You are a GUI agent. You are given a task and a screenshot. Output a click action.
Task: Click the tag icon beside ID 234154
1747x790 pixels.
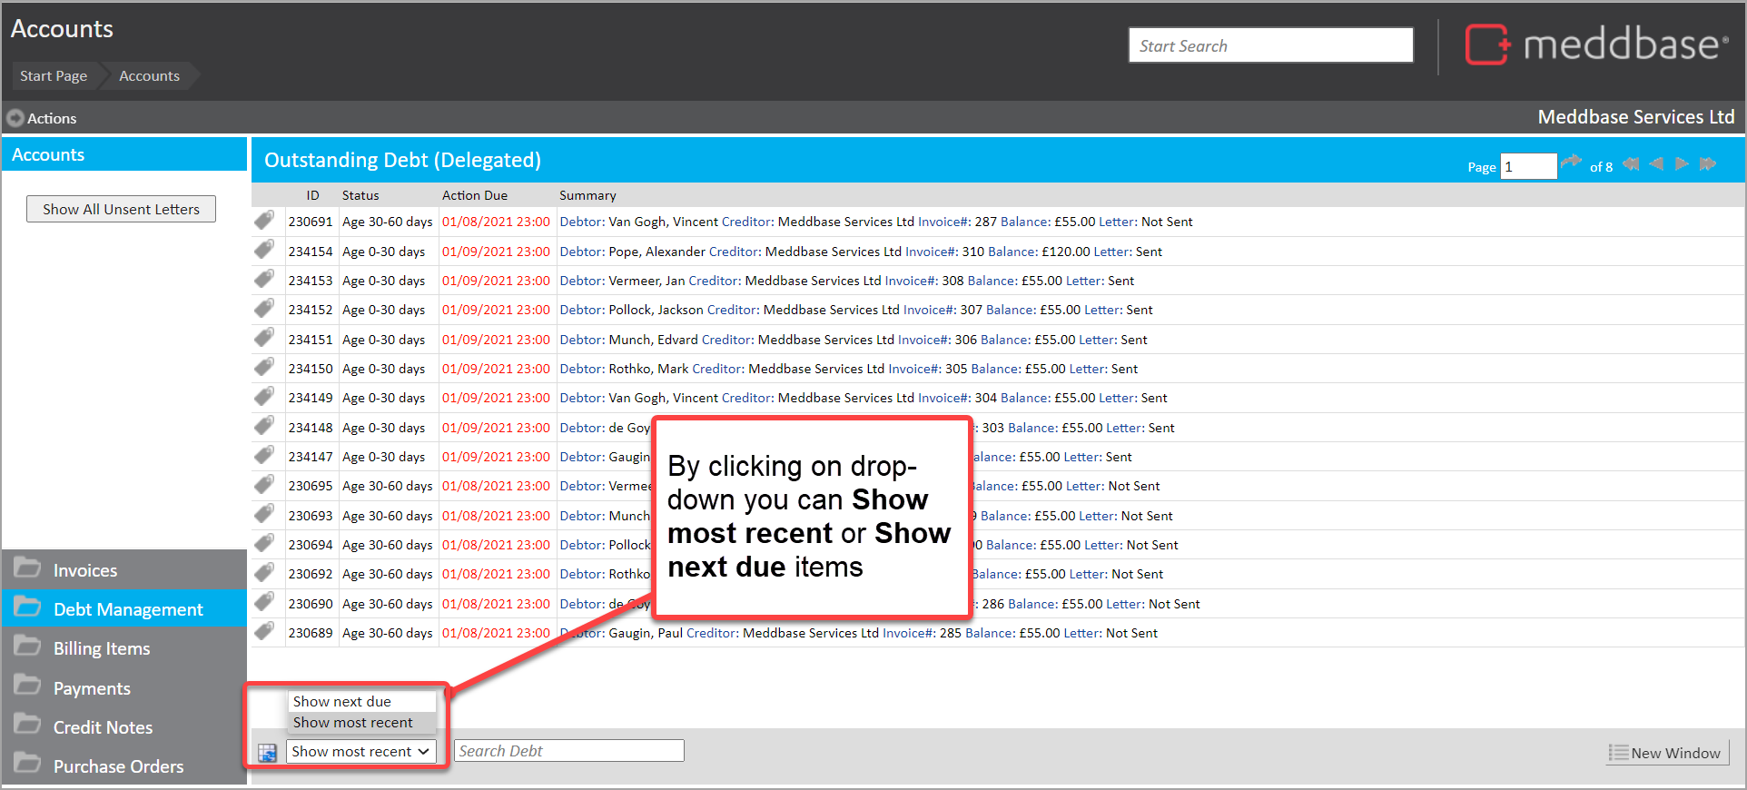pyautogui.click(x=264, y=250)
